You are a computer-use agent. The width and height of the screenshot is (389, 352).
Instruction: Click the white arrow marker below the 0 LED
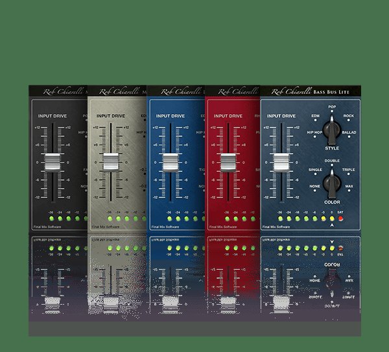pos(332,225)
